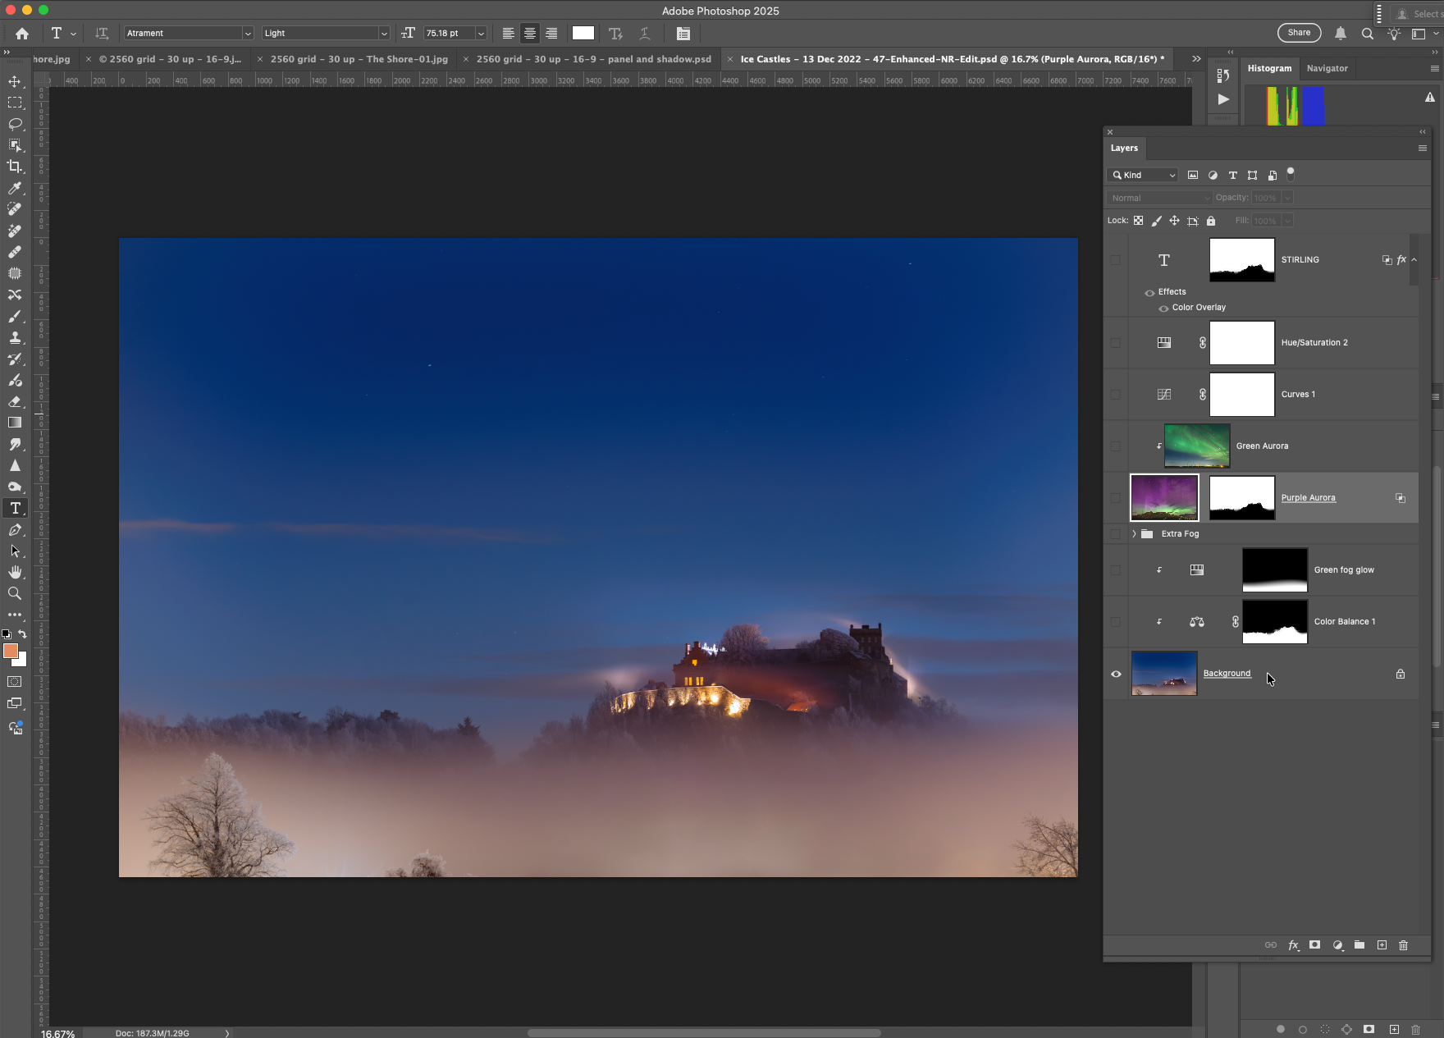Select the Lasso tool
Image resolution: width=1444 pixels, height=1038 pixels.
15,124
